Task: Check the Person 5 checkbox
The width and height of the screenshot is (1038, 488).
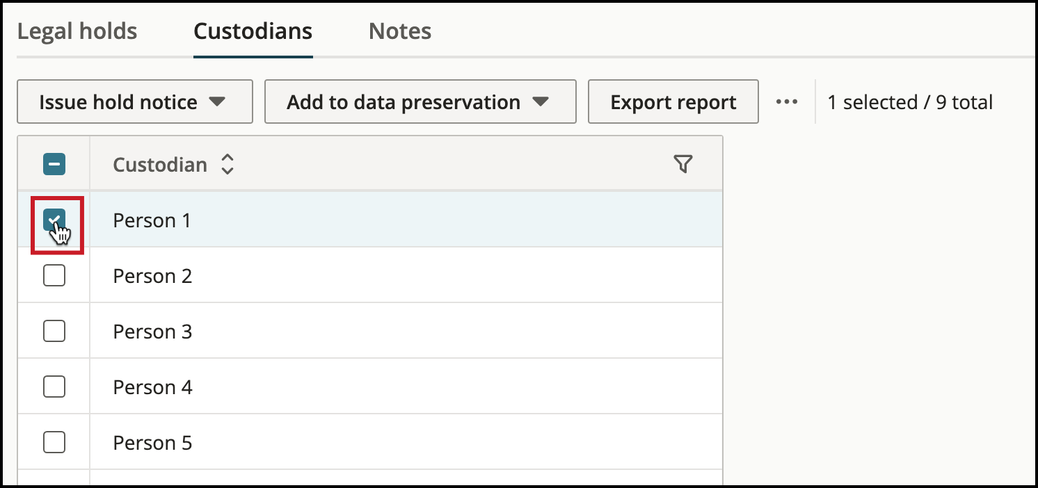Action: click(x=54, y=442)
